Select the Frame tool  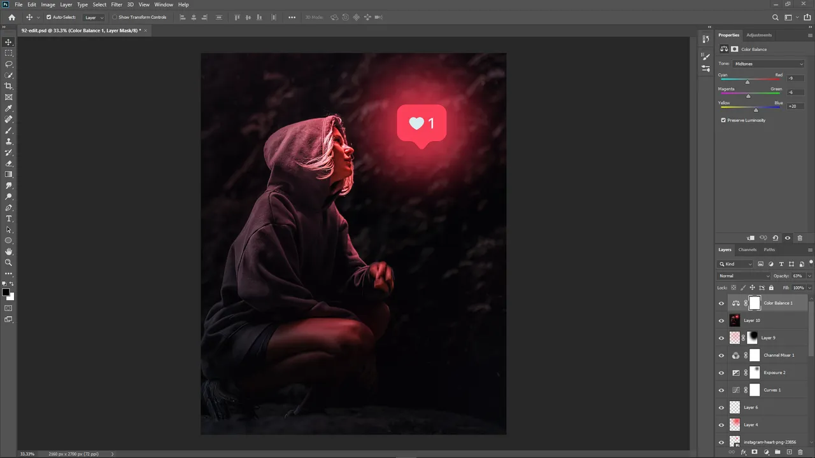8,97
